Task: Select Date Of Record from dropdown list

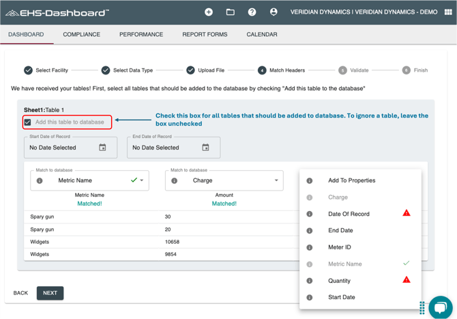Action: (349, 214)
